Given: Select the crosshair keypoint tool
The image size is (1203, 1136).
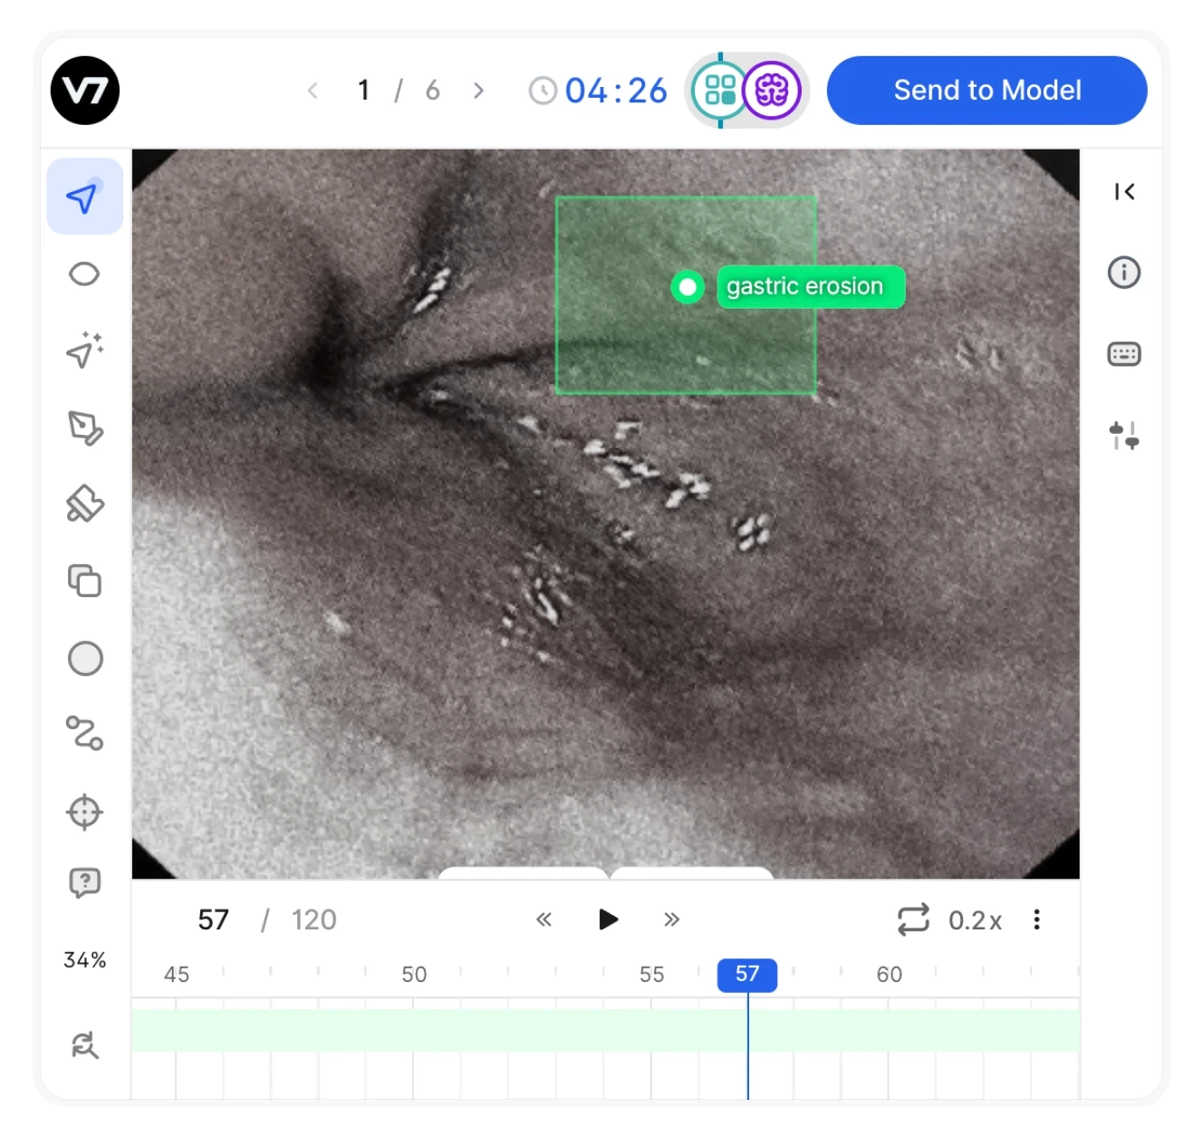Looking at the screenshot, I should (84, 812).
